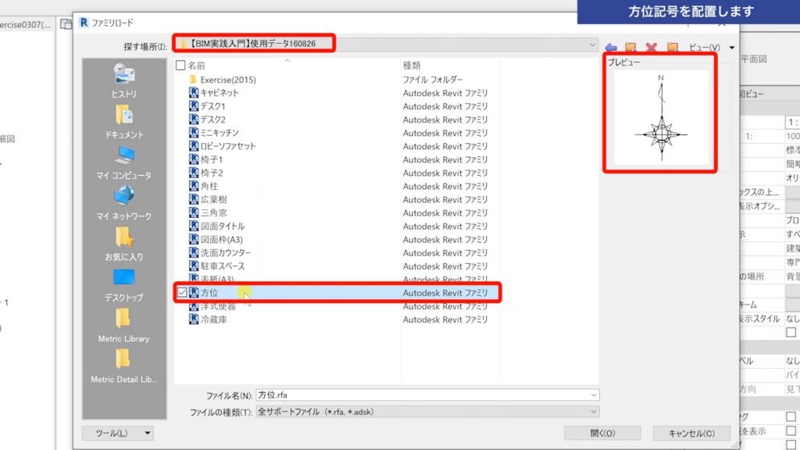Go back to previous folder with blue arrow

click(x=610, y=46)
